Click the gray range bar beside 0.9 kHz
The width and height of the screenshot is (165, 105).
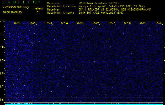click(x=5, y=61)
